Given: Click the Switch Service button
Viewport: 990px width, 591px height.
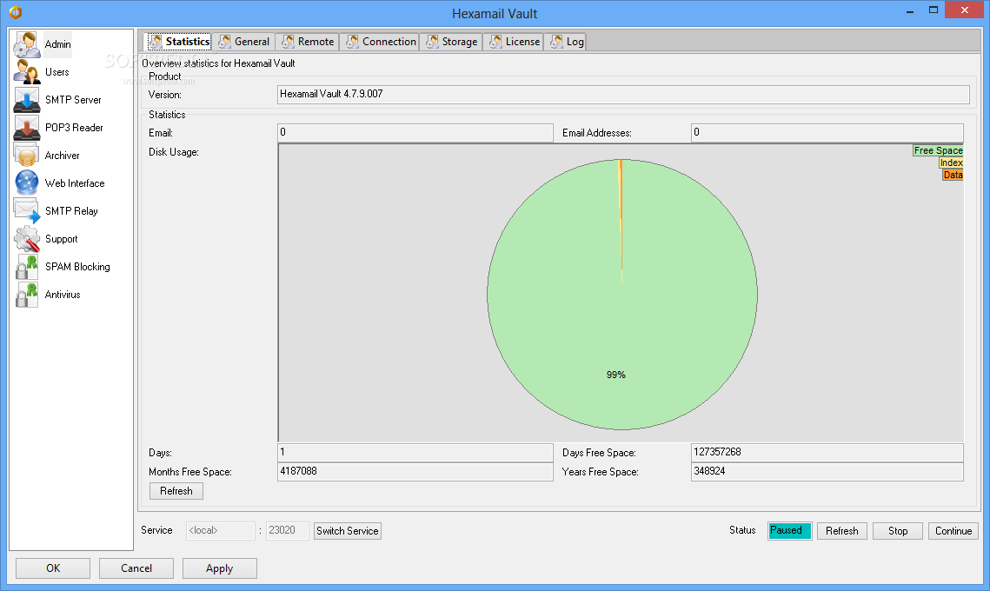Looking at the screenshot, I should click(x=348, y=531).
